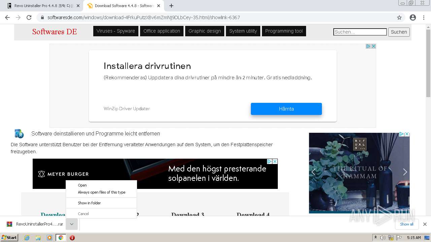Focus the Suchen search field
Screen dimensions: 431x242
[x=360, y=32]
